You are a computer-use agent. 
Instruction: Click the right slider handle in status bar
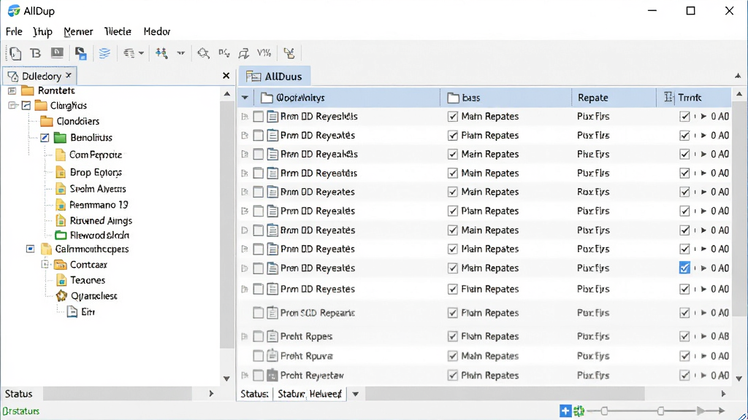click(x=660, y=411)
